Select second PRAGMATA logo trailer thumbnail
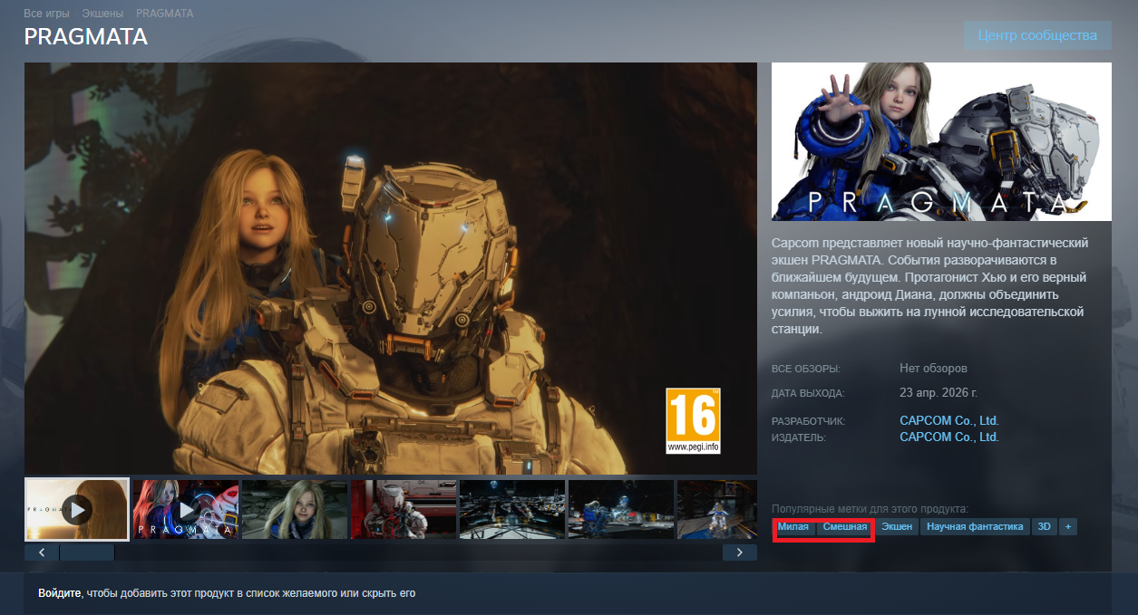 pos(186,510)
